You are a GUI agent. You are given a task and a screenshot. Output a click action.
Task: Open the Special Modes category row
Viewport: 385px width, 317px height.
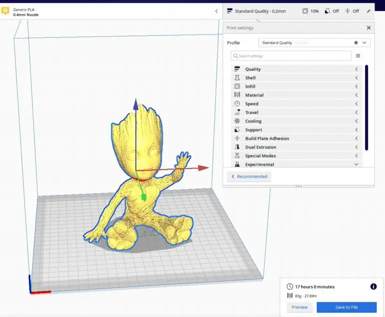click(x=296, y=155)
